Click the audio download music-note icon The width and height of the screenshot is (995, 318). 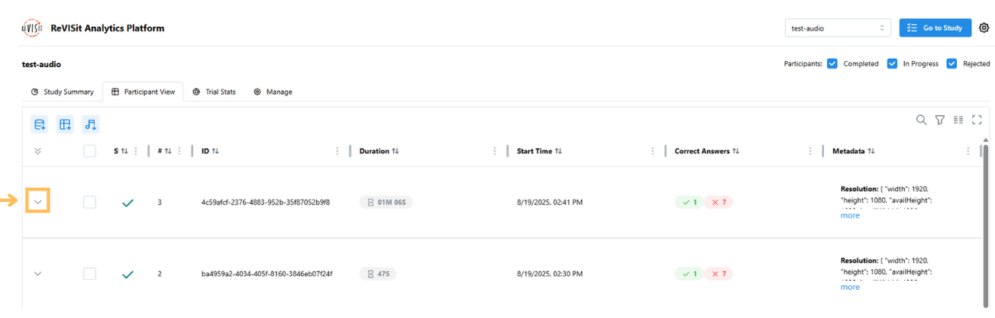91,124
